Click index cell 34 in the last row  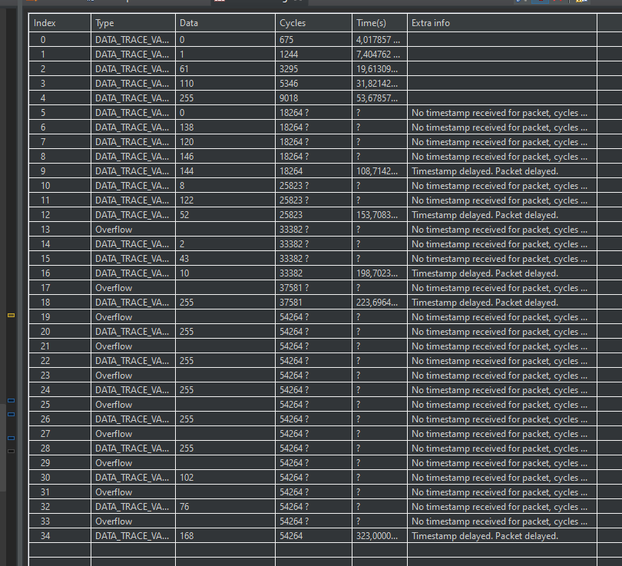(60, 536)
